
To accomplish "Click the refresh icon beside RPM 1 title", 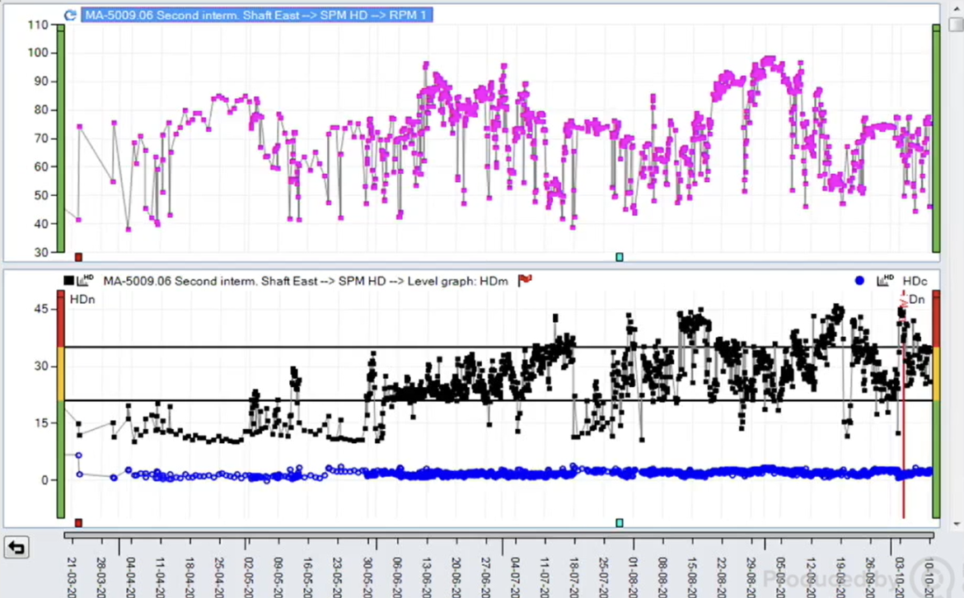I will pyautogui.click(x=70, y=15).
